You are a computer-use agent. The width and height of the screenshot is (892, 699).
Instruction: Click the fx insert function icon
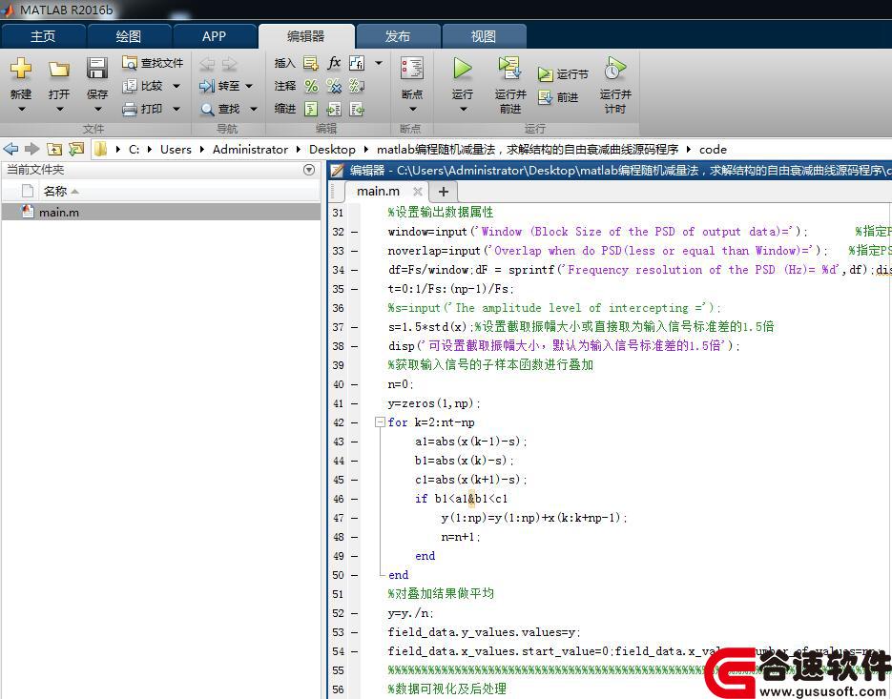pos(334,63)
